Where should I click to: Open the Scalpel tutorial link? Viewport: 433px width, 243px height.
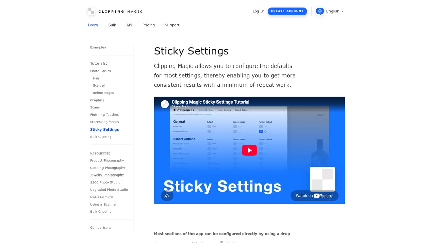(99, 86)
